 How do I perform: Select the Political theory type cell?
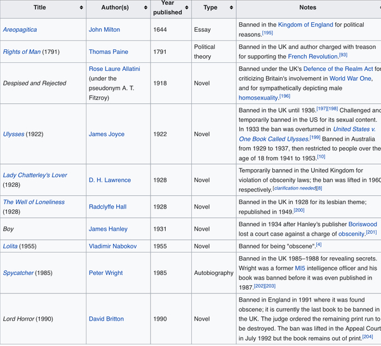[214, 51]
